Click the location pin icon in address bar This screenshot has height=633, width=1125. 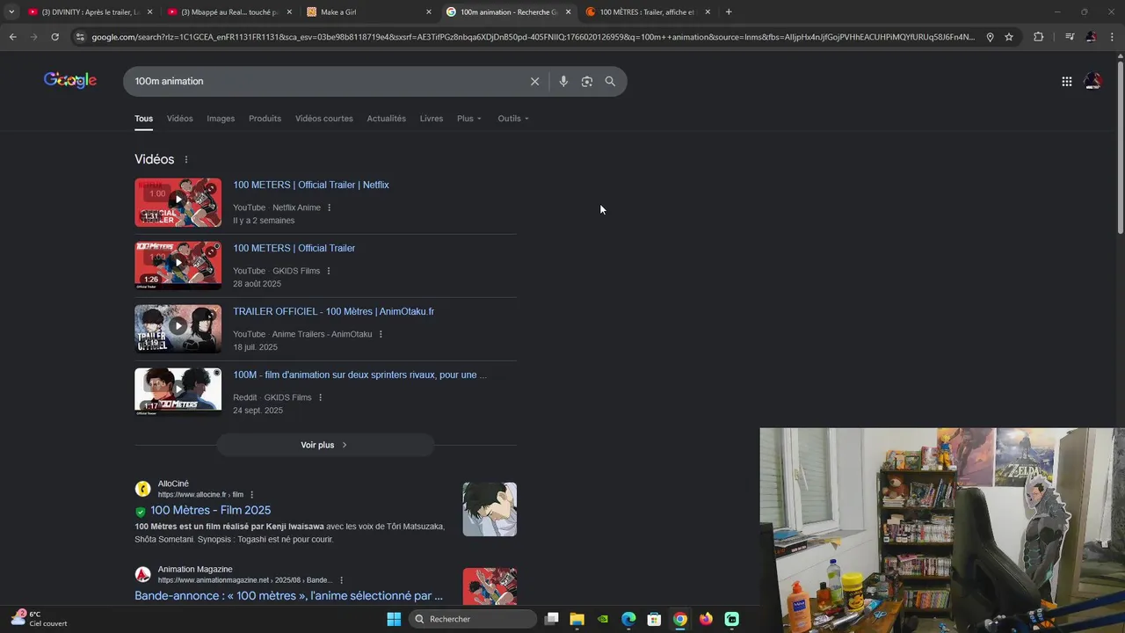pyautogui.click(x=990, y=37)
